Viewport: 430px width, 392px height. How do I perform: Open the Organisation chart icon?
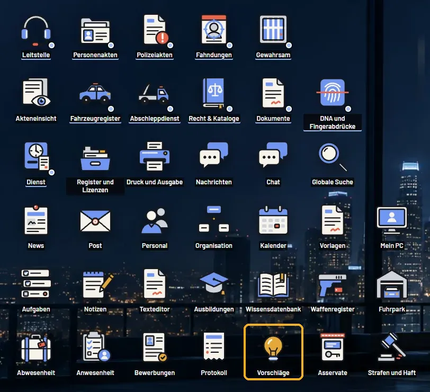pyautogui.click(x=214, y=219)
